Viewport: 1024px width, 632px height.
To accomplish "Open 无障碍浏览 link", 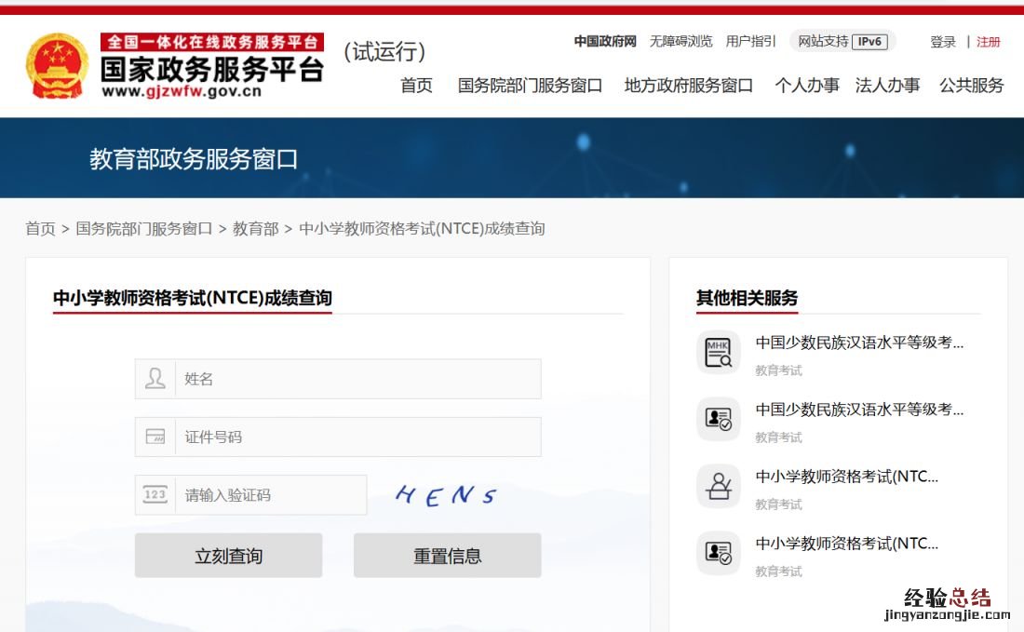I will [x=680, y=41].
